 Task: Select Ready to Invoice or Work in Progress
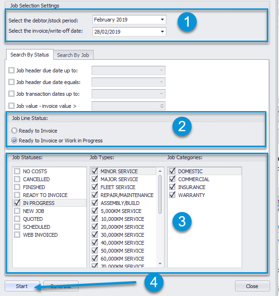click(x=14, y=141)
